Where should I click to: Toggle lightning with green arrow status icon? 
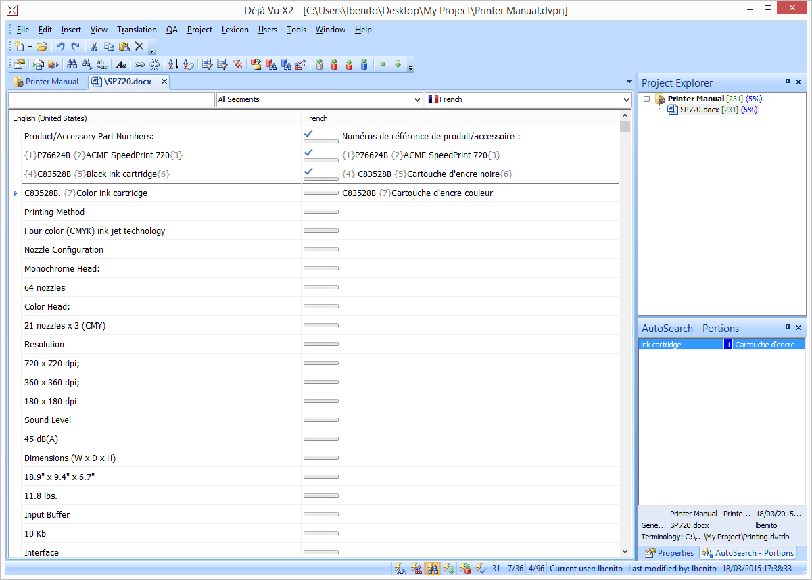(449, 569)
